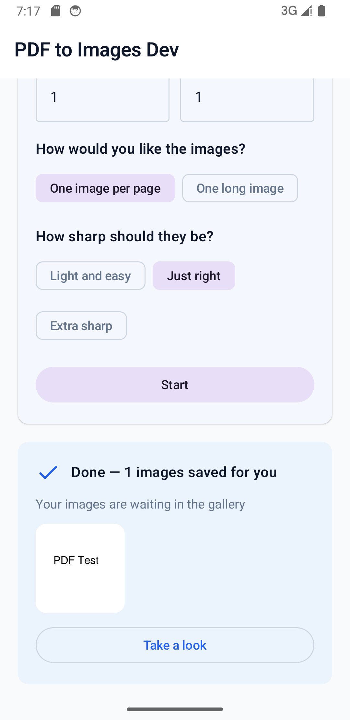This screenshot has height=720, width=350.
Task: Pick the 'Just right' sharpness chip
Action: pyautogui.click(x=194, y=276)
